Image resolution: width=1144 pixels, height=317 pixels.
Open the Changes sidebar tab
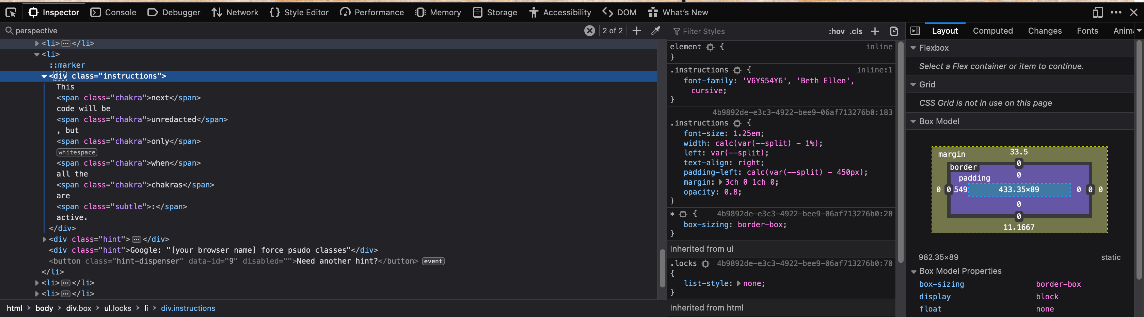[1045, 31]
